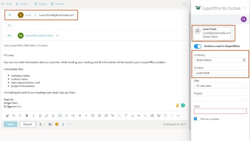This screenshot has height=141, width=250.
Task: Click the Discard button below message
Action: point(28,124)
